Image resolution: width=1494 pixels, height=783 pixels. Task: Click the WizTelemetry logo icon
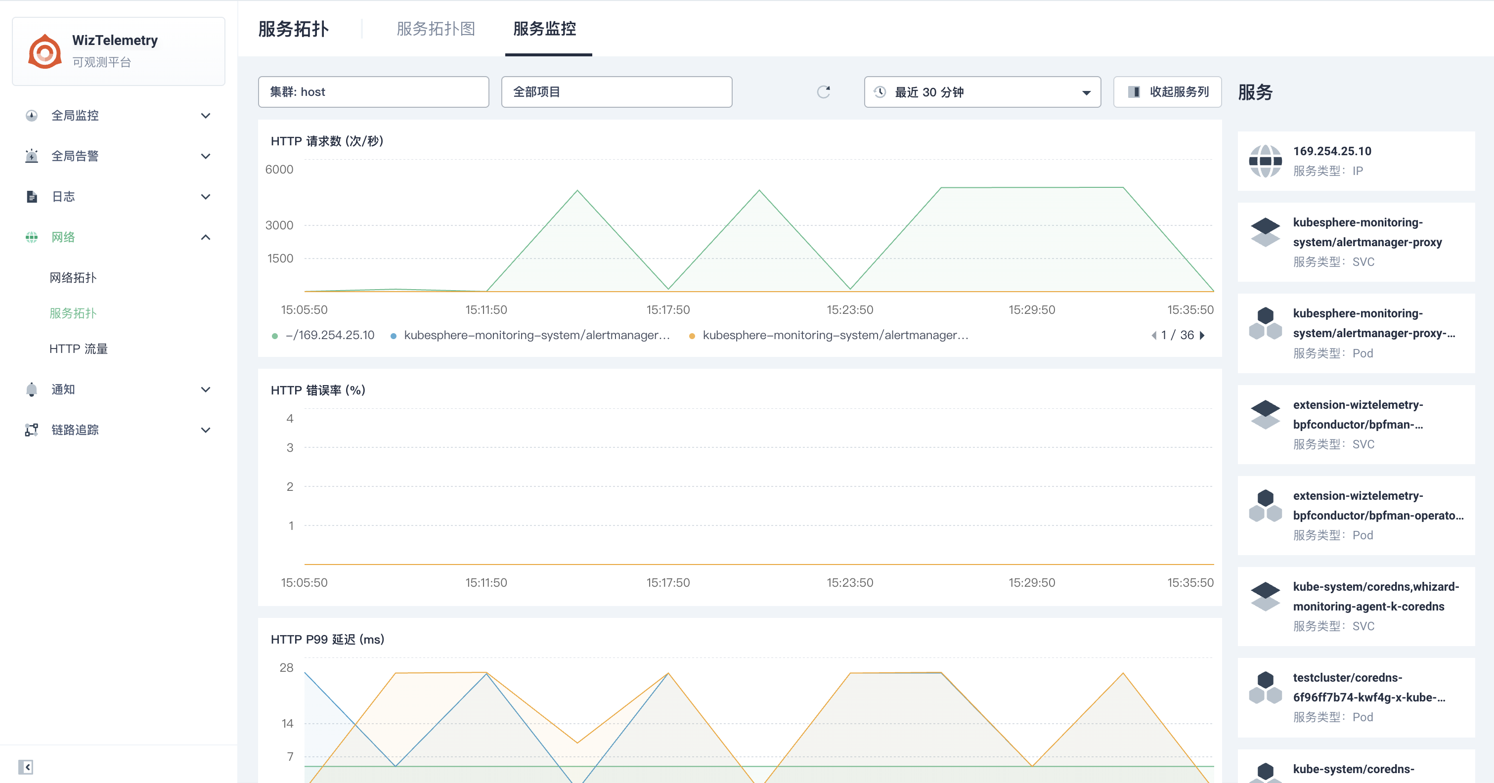(x=44, y=51)
